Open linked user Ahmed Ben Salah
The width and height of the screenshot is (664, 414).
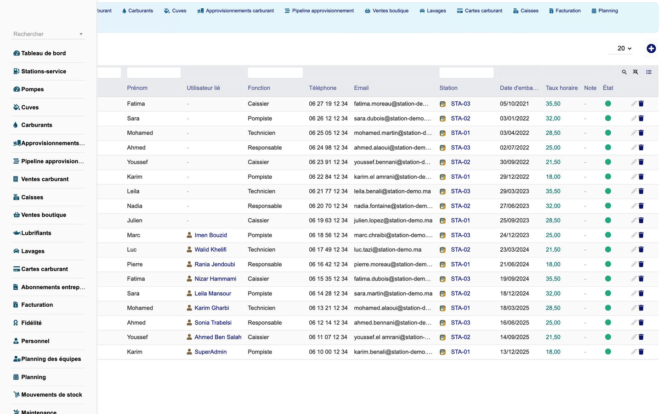point(218,337)
